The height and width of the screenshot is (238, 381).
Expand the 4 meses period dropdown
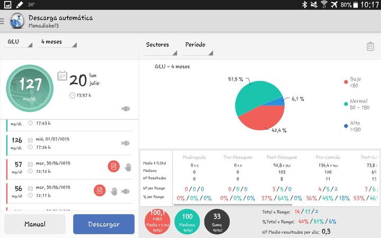tap(58, 42)
